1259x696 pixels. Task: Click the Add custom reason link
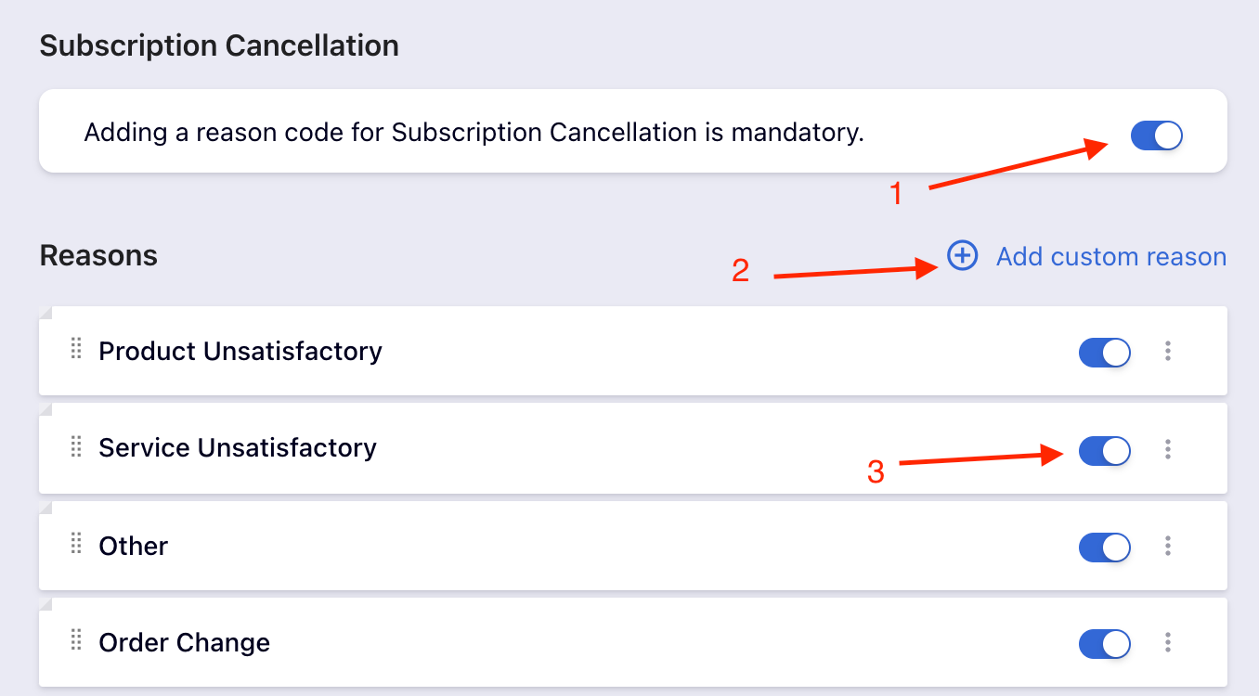click(1110, 256)
